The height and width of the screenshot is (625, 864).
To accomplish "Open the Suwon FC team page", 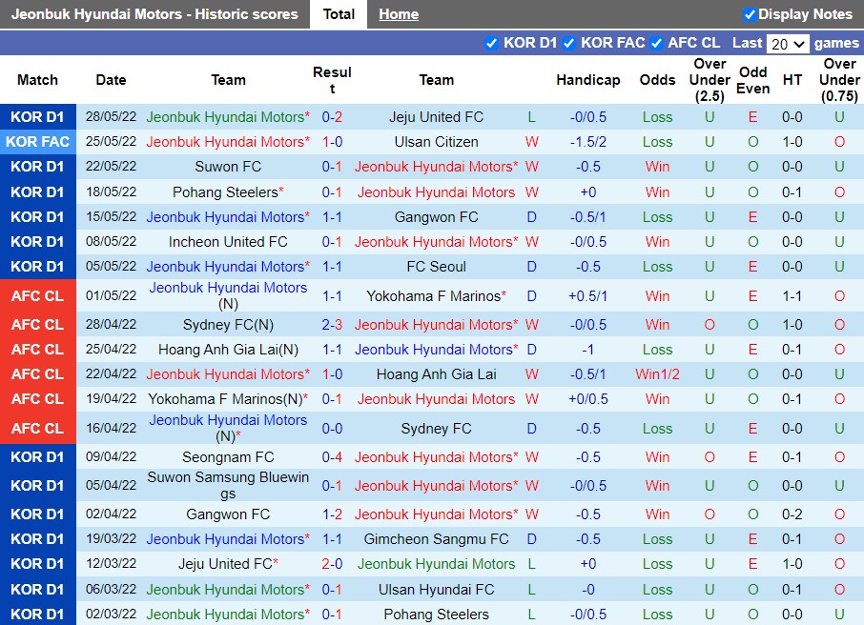I will (x=228, y=166).
